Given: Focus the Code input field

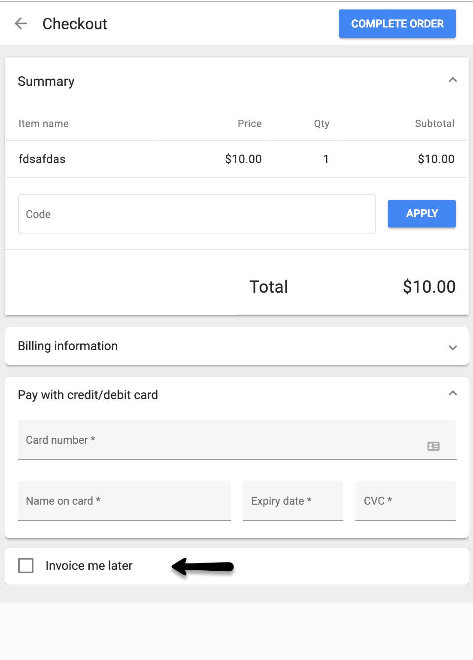Looking at the screenshot, I should tap(197, 214).
